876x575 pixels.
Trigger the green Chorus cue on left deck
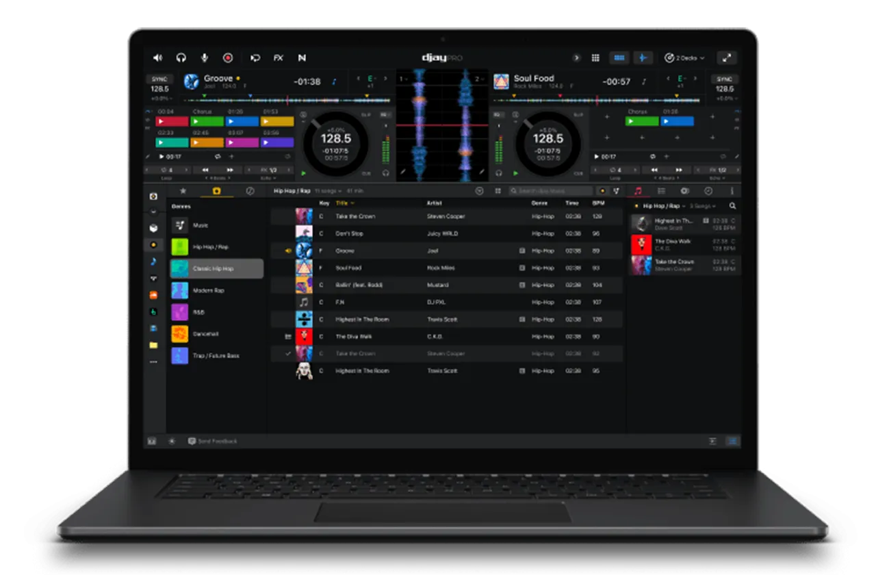pos(207,121)
